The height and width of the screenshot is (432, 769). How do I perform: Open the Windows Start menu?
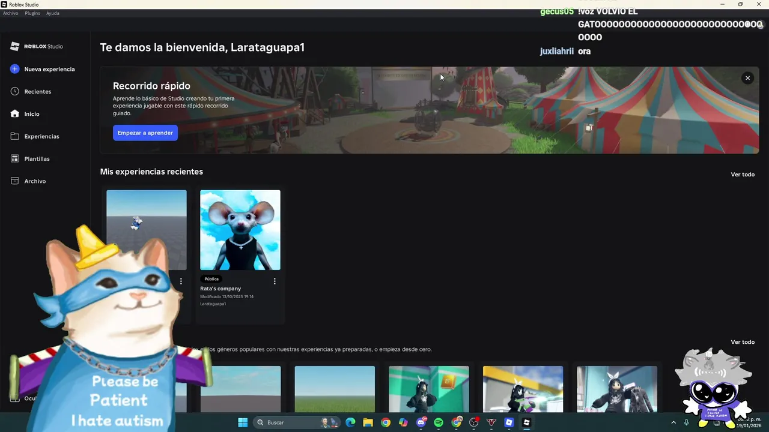click(243, 422)
